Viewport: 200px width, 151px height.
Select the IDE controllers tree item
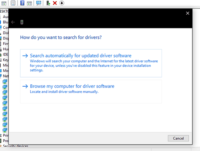pyautogui.click(x=4, y=54)
